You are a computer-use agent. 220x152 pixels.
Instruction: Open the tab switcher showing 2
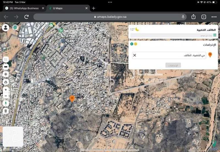tap(204, 17)
